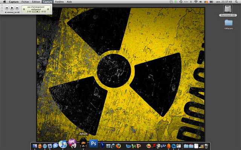Open purple globe megaphone app in Dock
The image size is (241, 150).
72,143
